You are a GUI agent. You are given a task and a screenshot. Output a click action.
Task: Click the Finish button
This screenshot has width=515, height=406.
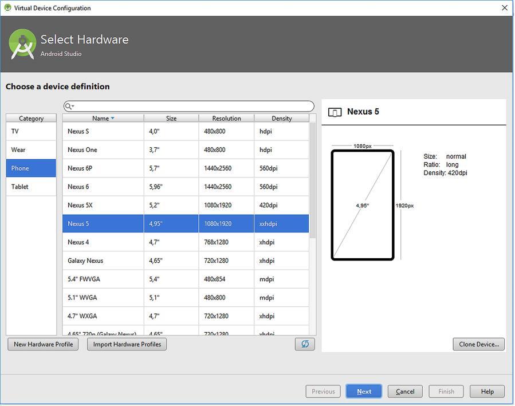click(x=446, y=391)
